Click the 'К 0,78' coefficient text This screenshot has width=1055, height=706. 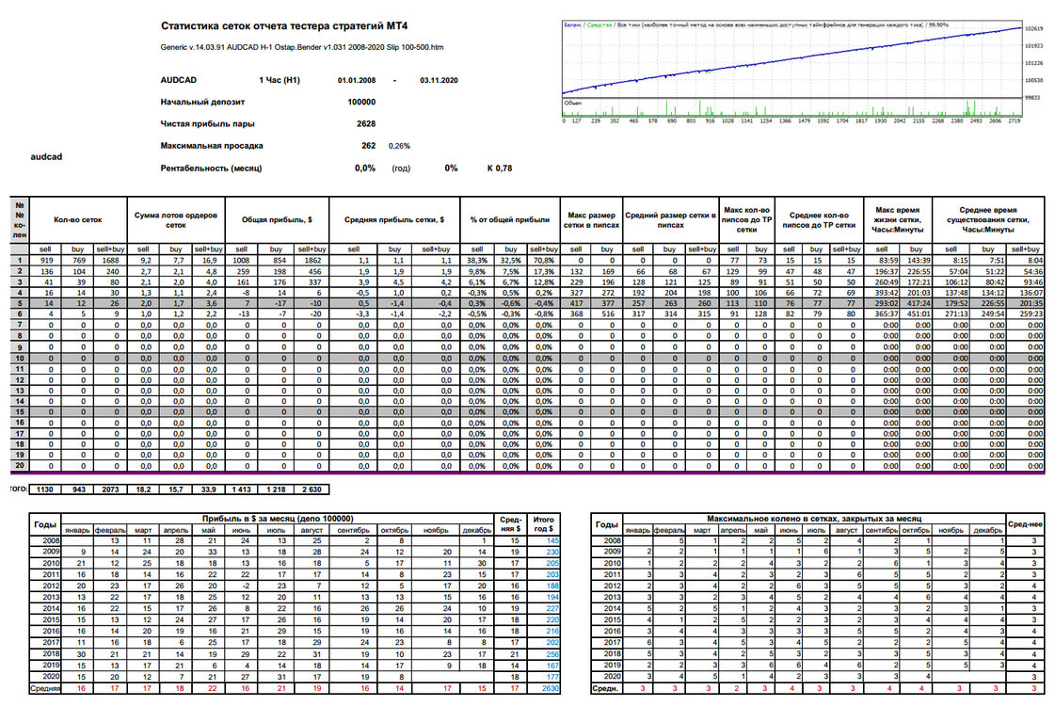pyautogui.click(x=499, y=168)
